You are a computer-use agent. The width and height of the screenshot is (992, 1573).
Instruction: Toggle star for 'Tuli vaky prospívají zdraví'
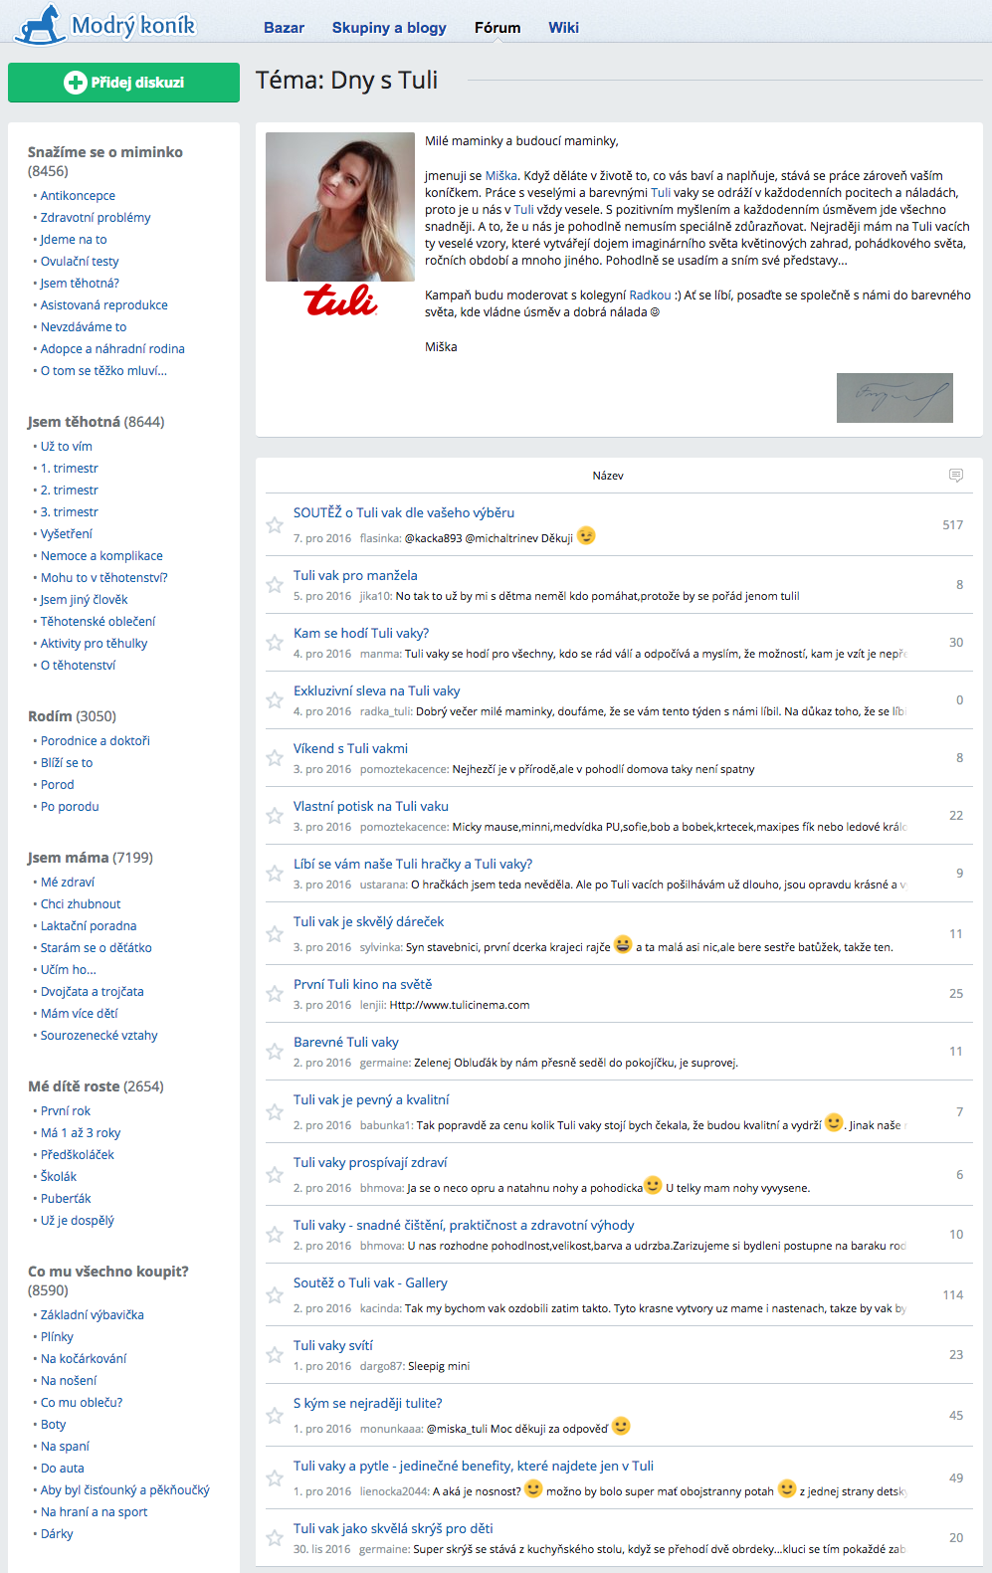(275, 1174)
